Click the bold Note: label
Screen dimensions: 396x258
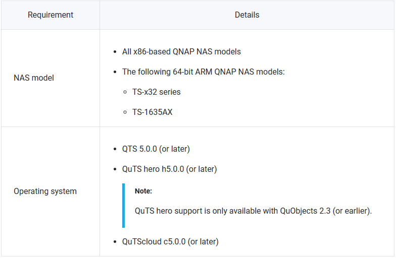(x=143, y=191)
